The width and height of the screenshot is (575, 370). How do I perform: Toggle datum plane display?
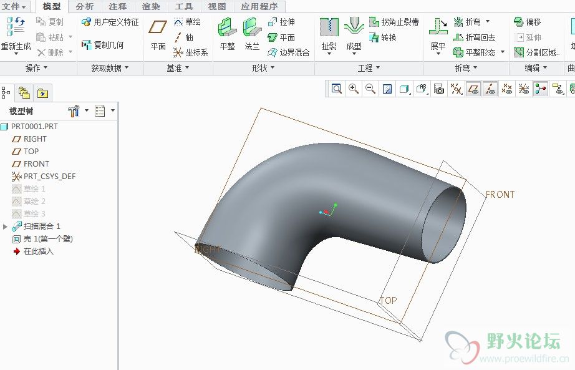[x=473, y=89]
